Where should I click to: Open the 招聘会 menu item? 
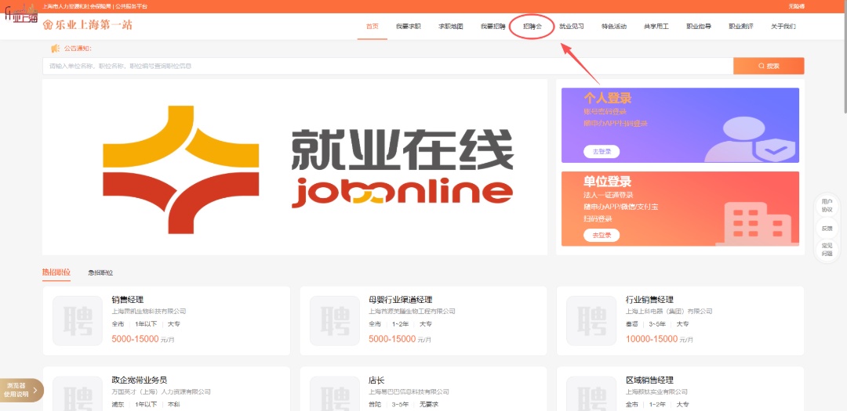[533, 27]
